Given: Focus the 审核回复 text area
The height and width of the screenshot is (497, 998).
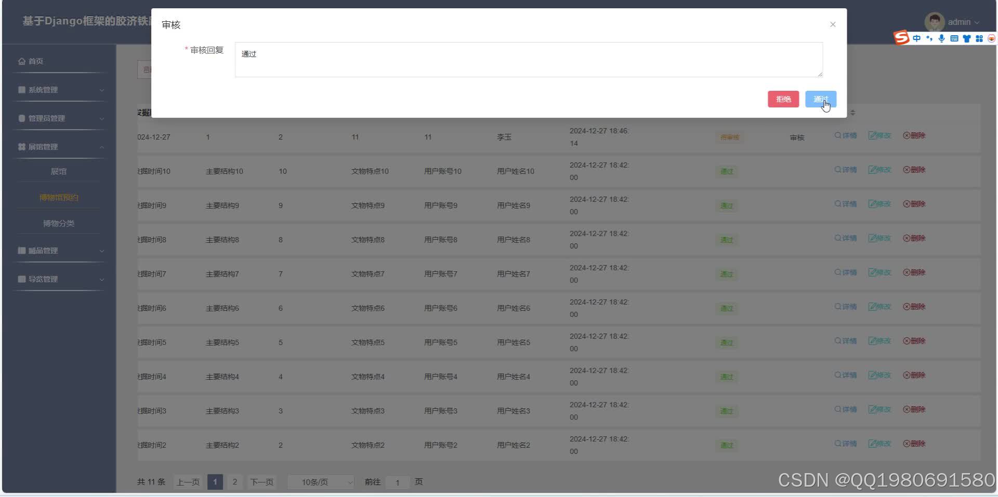Looking at the screenshot, I should 529,60.
